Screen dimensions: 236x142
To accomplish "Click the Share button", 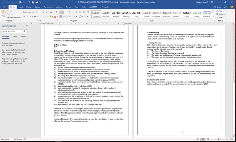I will click(217, 7).
